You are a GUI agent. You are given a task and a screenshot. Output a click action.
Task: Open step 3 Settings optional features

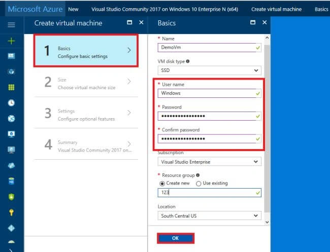[86, 113]
